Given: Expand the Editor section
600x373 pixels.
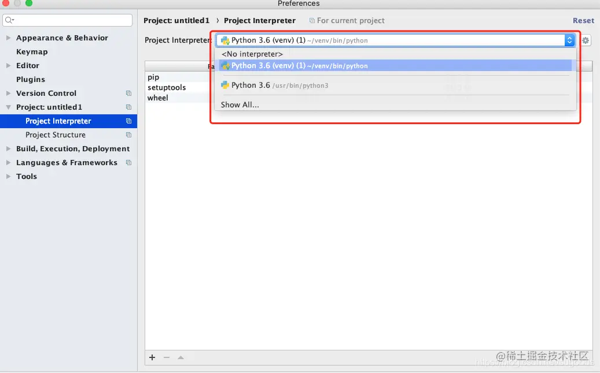Looking at the screenshot, I should [8, 66].
